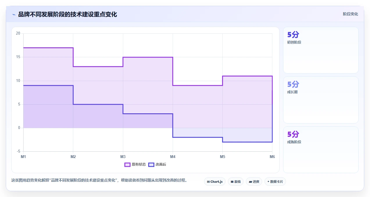This screenshot has width=370, height=197.
Task: Click the M2 axis label
Action: (73, 157)
